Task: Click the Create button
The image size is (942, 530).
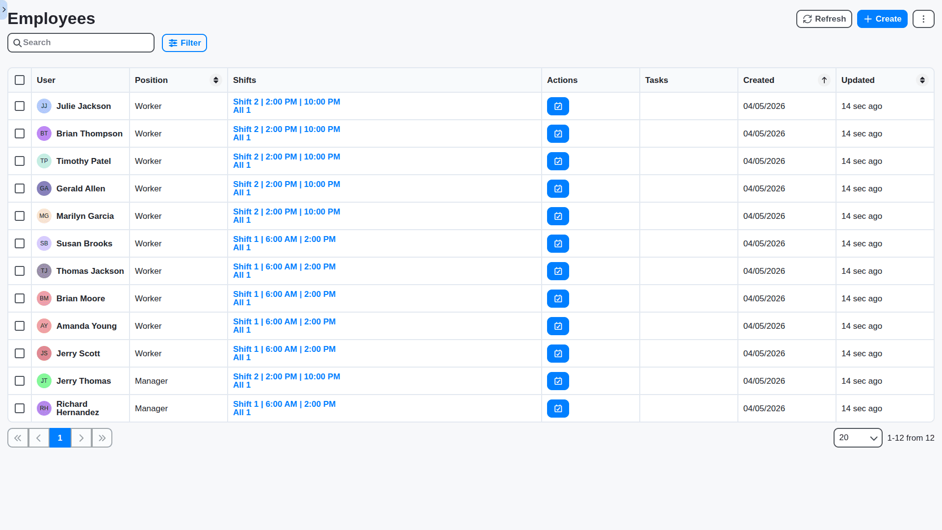Action: (882, 19)
